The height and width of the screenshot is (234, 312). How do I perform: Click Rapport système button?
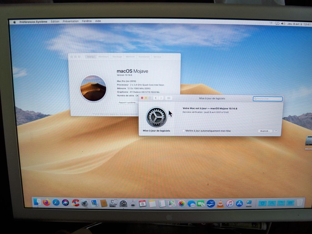pos(127,102)
